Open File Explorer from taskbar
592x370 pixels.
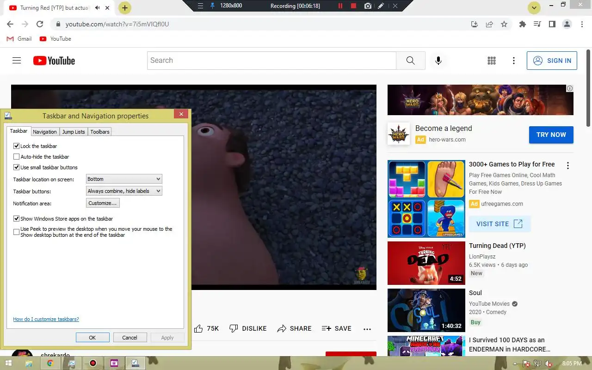pos(29,363)
